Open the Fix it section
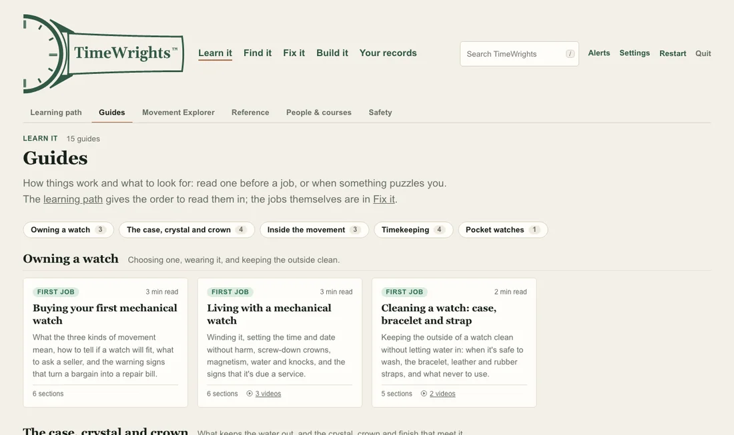The image size is (734, 435). point(294,53)
